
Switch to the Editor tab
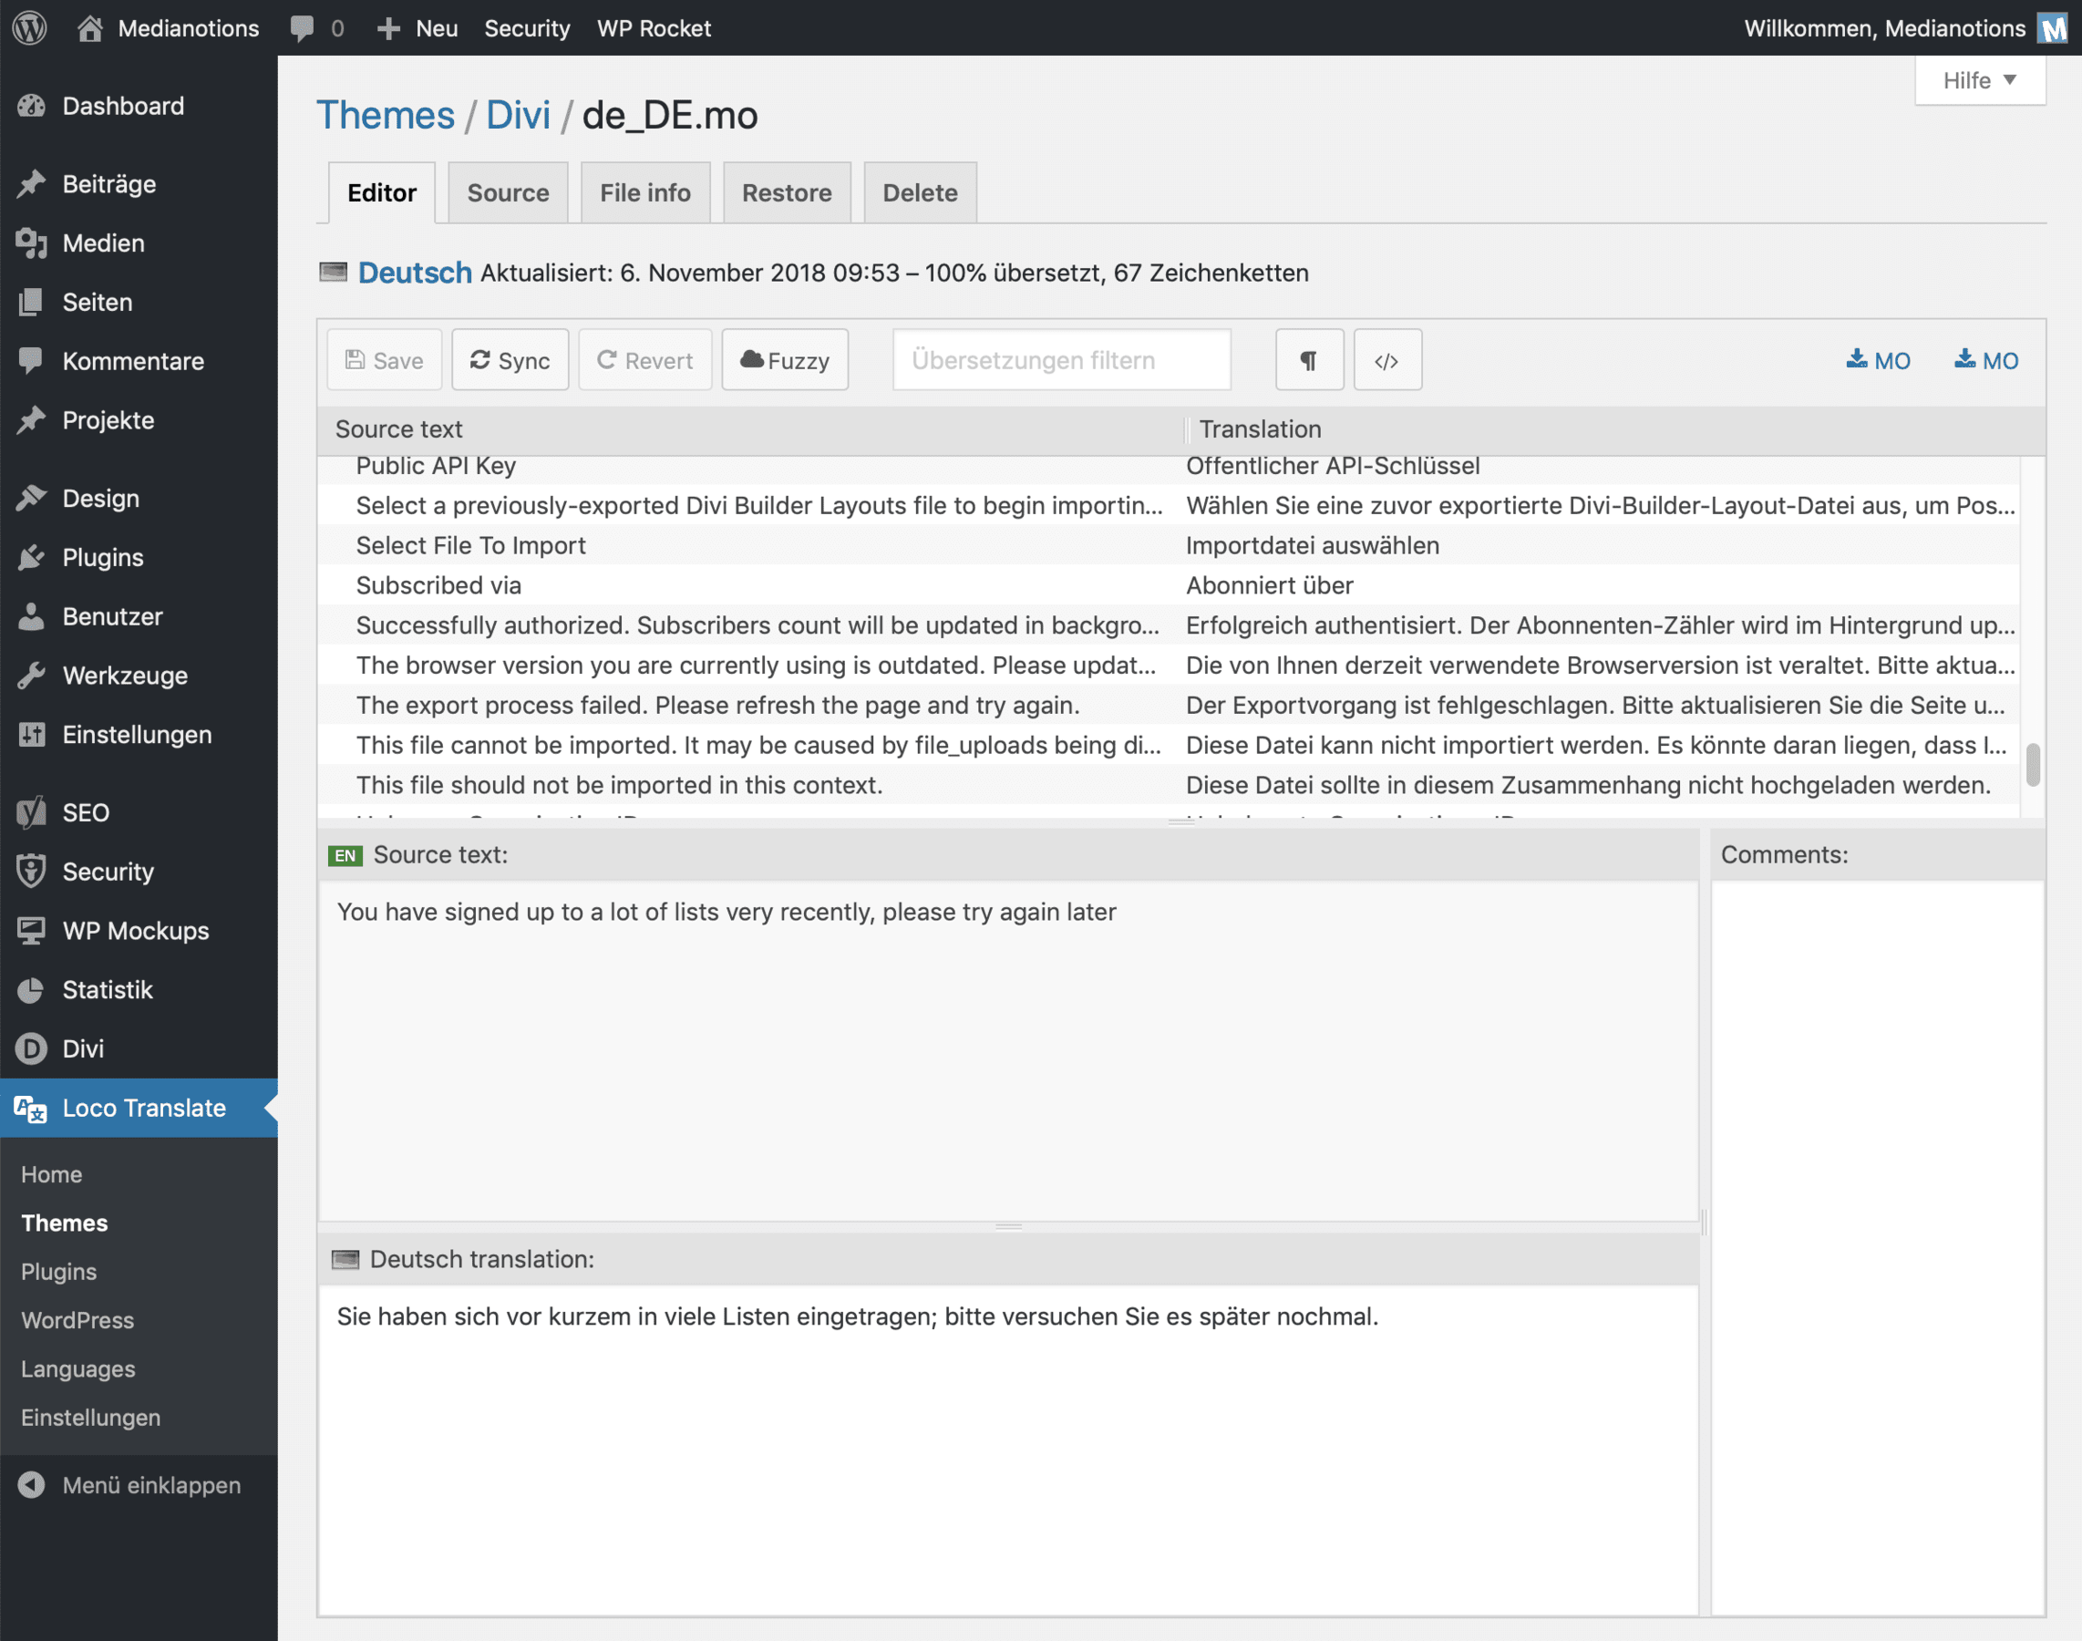[381, 193]
